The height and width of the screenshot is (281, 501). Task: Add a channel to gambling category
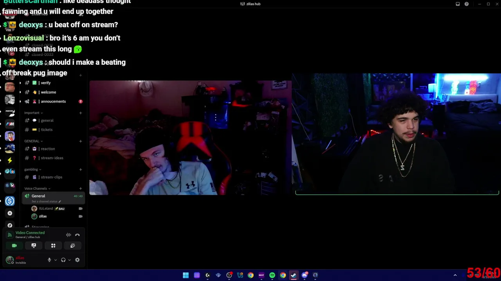coord(81,169)
